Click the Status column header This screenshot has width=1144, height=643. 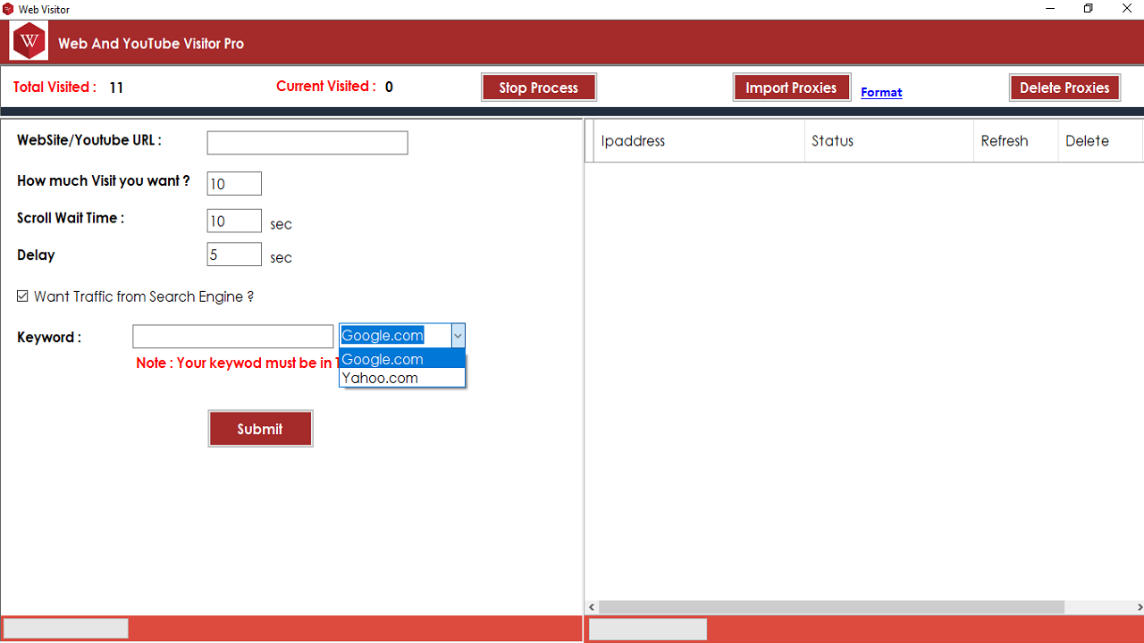click(887, 141)
